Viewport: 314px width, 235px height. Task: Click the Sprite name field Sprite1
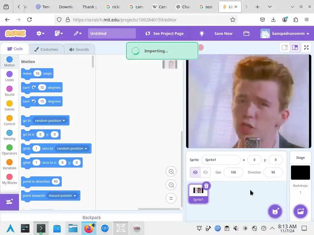[221, 160]
